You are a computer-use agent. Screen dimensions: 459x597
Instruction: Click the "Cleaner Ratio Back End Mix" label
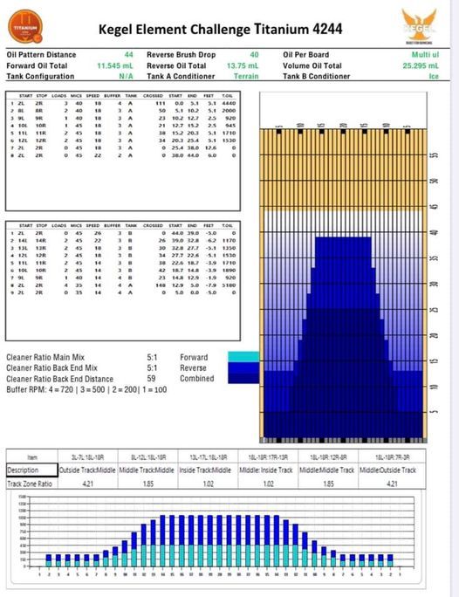pyautogui.click(x=51, y=367)
